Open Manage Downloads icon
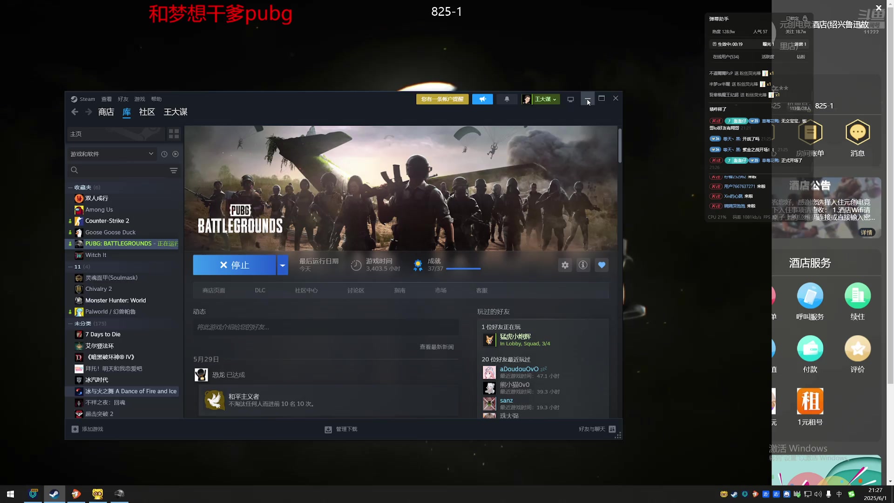The image size is (894, 503). [x=328, y=429]
